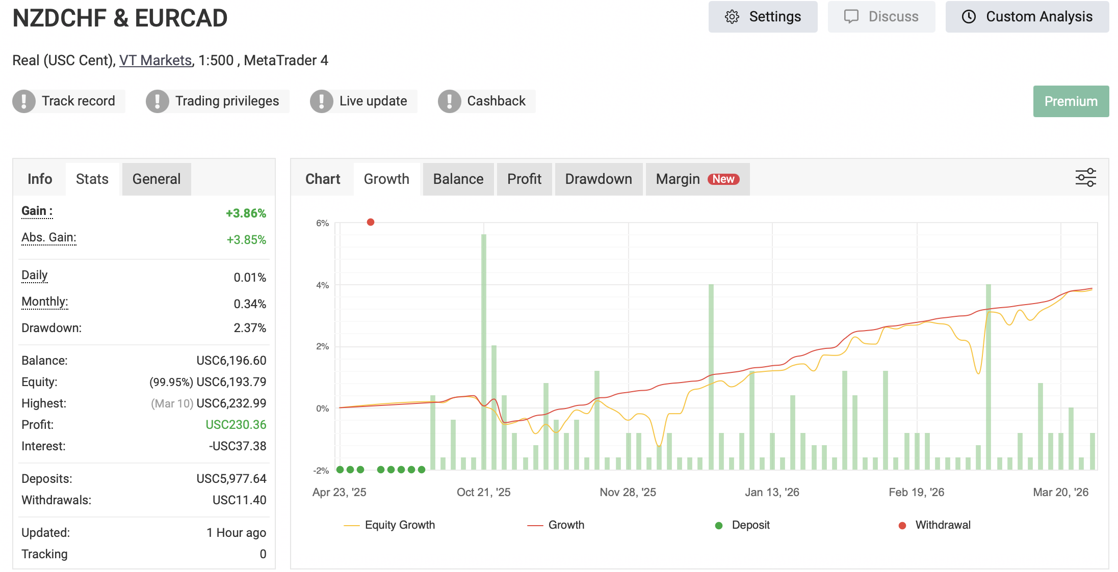Click the Premium button

point(1071,101)
